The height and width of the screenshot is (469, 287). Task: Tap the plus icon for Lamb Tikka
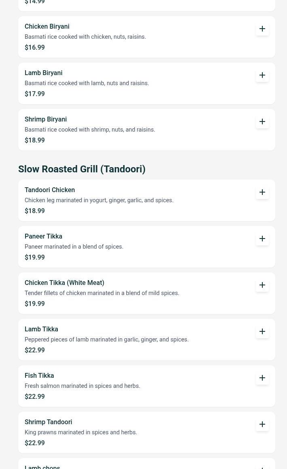click(x=262, y=331)
